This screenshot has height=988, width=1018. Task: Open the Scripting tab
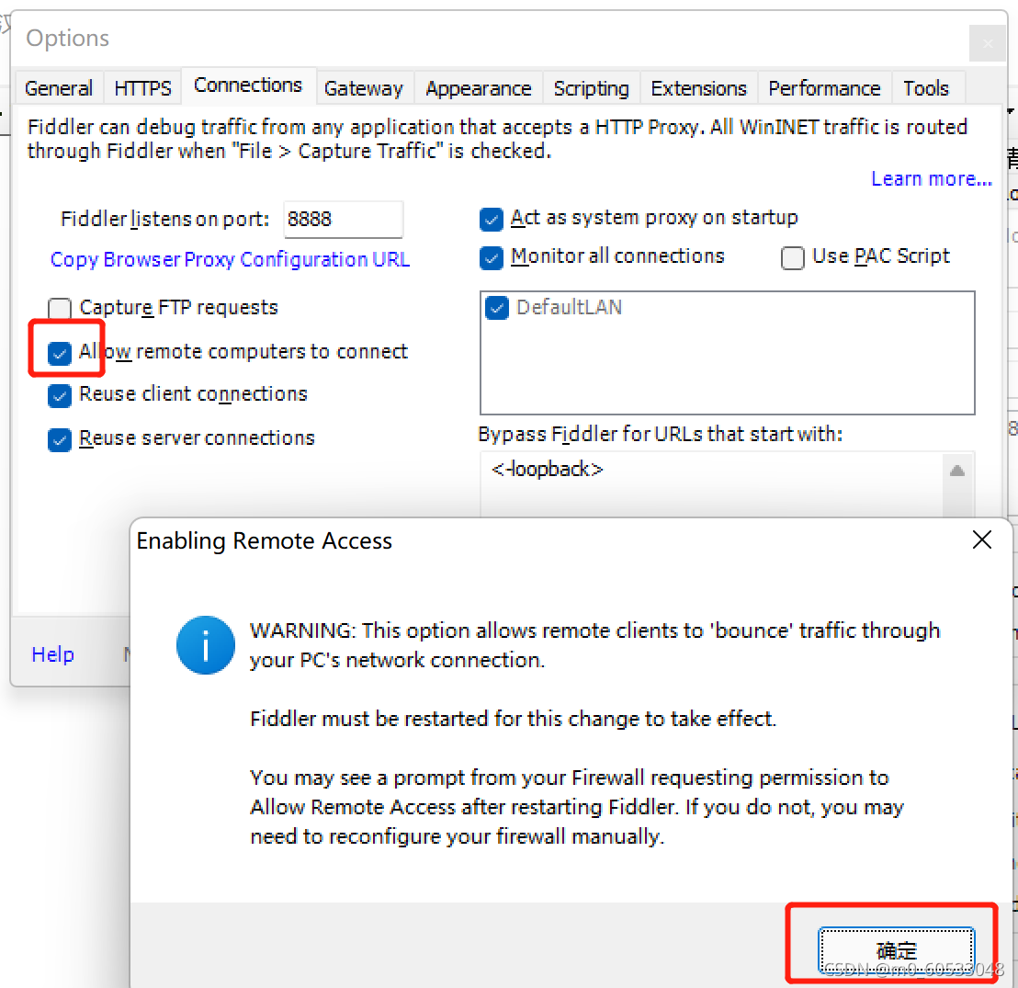(592, 87)
